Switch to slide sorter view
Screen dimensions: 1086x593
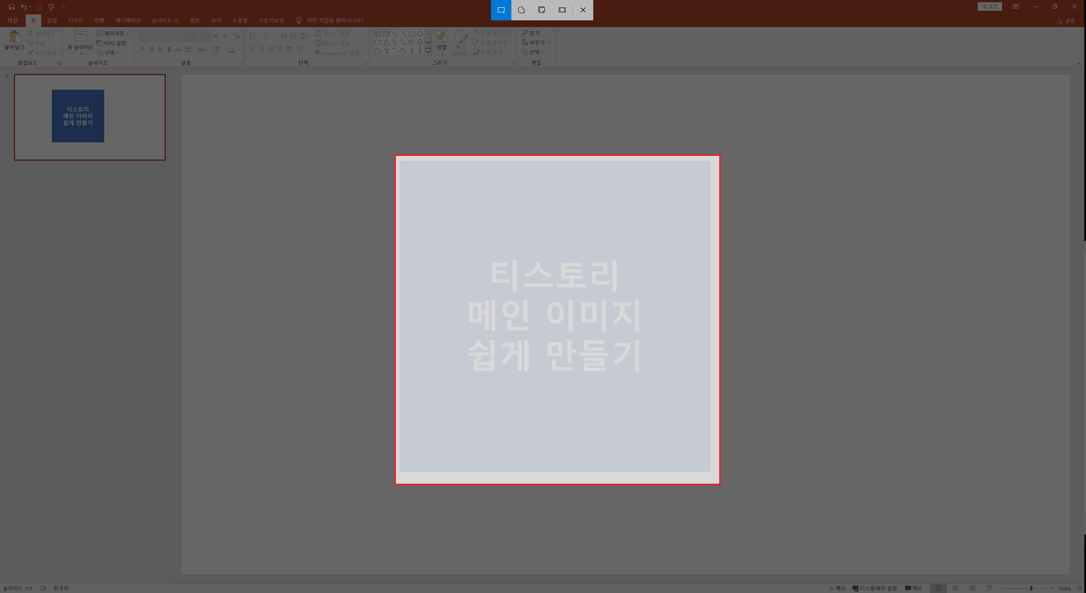955,588
